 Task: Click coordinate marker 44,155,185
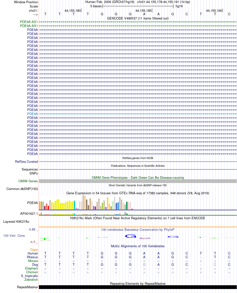(x=143, y=11)
